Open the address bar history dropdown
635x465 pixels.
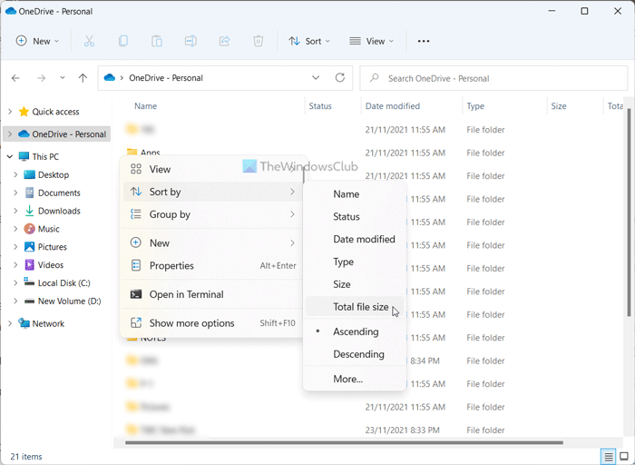coord(315,78)
